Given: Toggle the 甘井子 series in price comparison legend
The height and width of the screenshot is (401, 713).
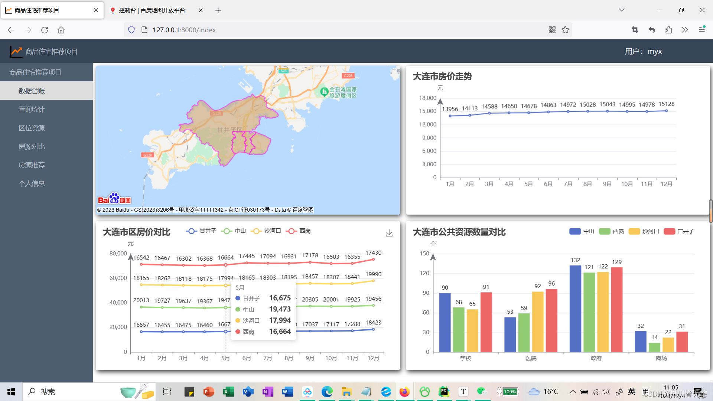Looking at the screenshot, I should click(x=201, y=231).
